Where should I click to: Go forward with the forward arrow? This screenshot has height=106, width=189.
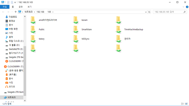tap(8, 12)
